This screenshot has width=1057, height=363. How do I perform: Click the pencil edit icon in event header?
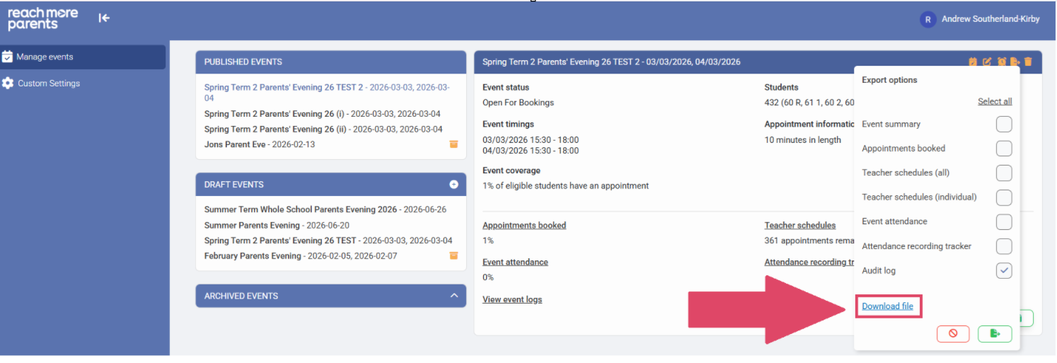pyautogui.click(x=987, y=62)
